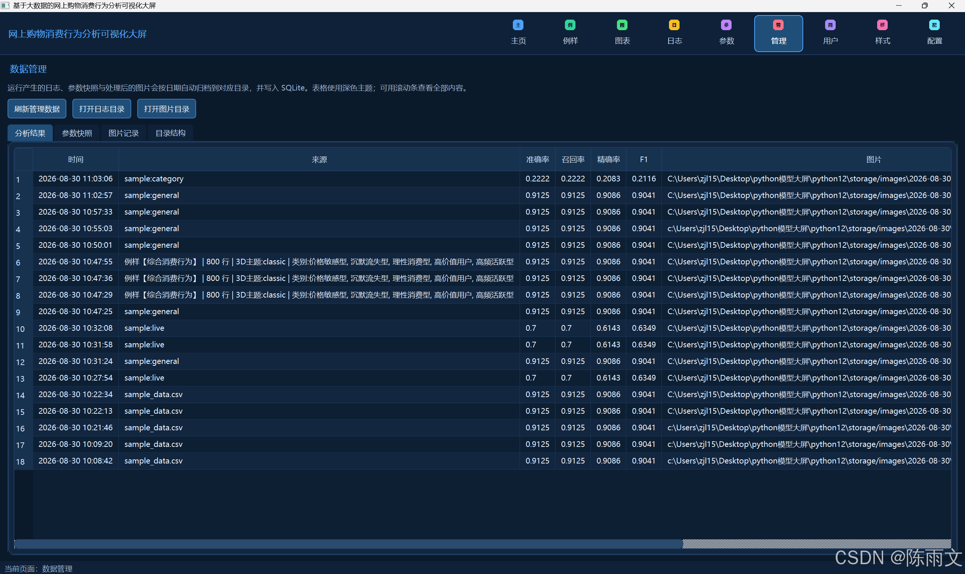Select row header number 10
Screen dimensions: 965x574
click(23, 329)
